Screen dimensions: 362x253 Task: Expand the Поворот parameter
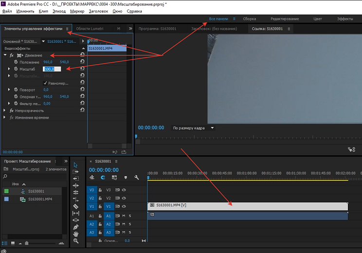[x=9, y=90]
